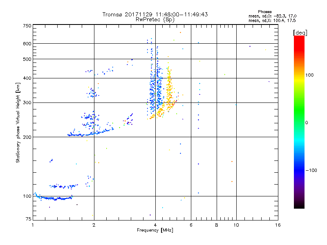The image size is (327, 245).
Task: Click the blue F-layer trace near 200 km
Action: [x=91, y=133]
